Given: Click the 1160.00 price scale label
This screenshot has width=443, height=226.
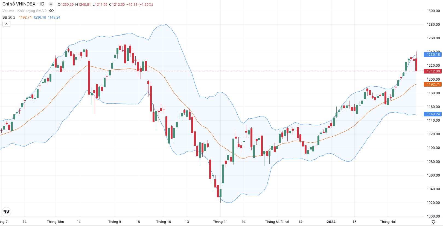Looking at the screenshot, I should (433, 107).
